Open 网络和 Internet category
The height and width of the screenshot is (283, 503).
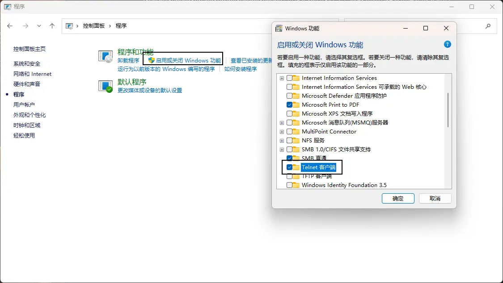[32, 74]
